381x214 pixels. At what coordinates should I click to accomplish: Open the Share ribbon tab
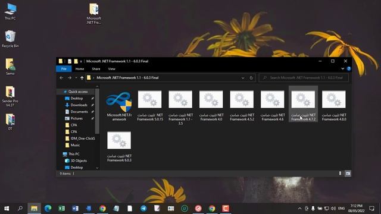coord(96,69)
